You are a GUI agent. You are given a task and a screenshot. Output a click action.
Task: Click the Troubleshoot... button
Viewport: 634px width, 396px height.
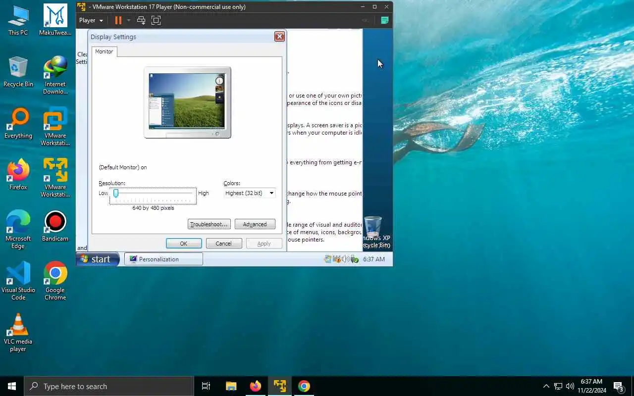coord(209,224)
